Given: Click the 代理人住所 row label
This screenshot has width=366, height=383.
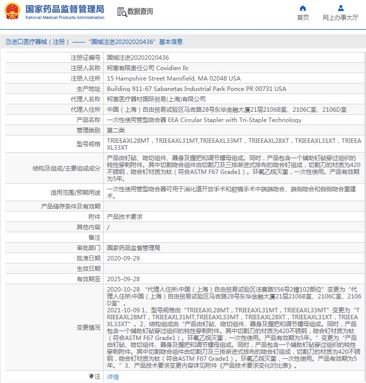Looking at the screenshot, I should pos(85,109).
